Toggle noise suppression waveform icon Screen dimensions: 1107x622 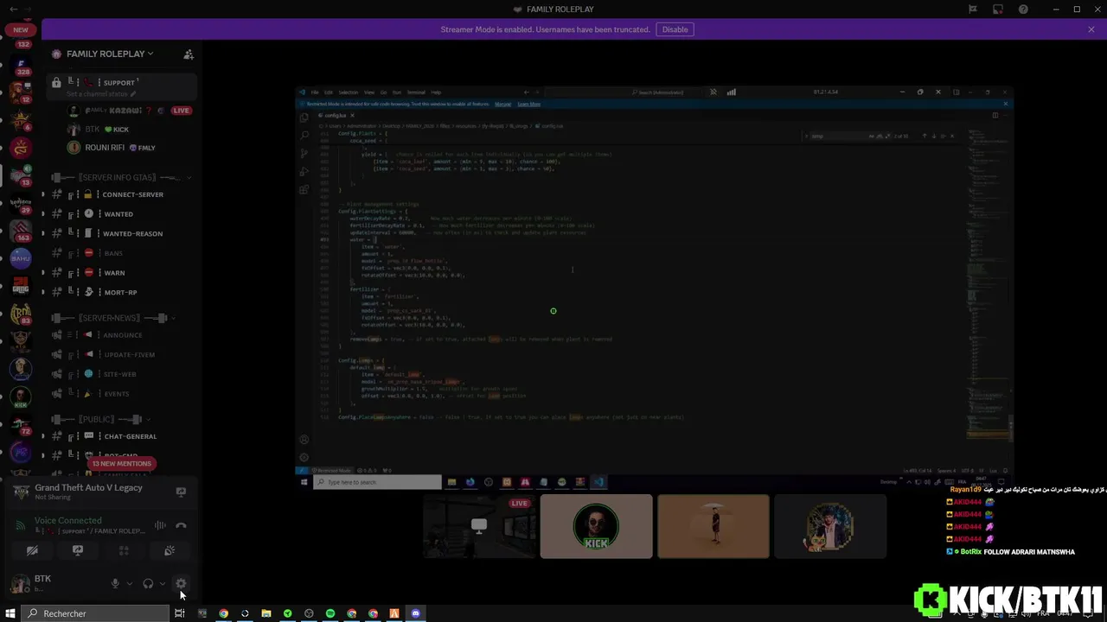(x=160, y=525)
